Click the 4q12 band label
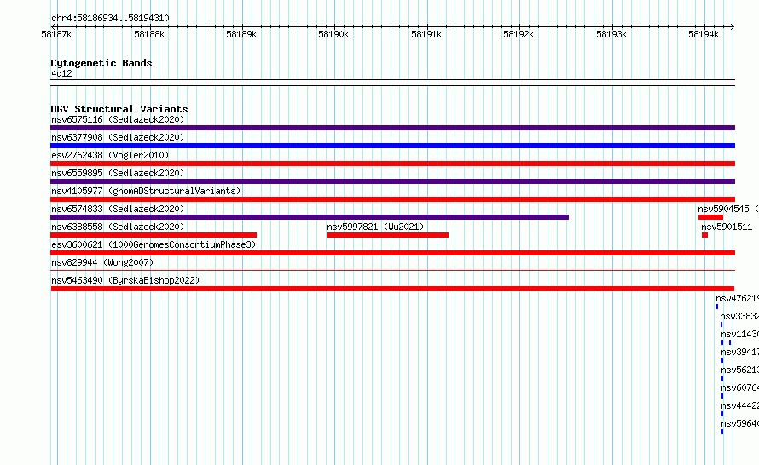This screenshot has width=759, height=465. (61, 73)
